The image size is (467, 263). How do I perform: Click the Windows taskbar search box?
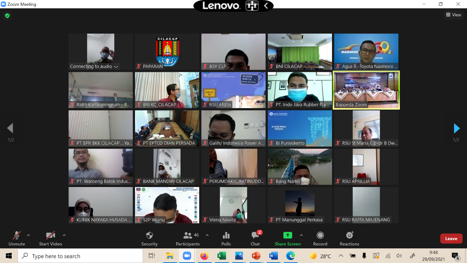pos(80,256)
